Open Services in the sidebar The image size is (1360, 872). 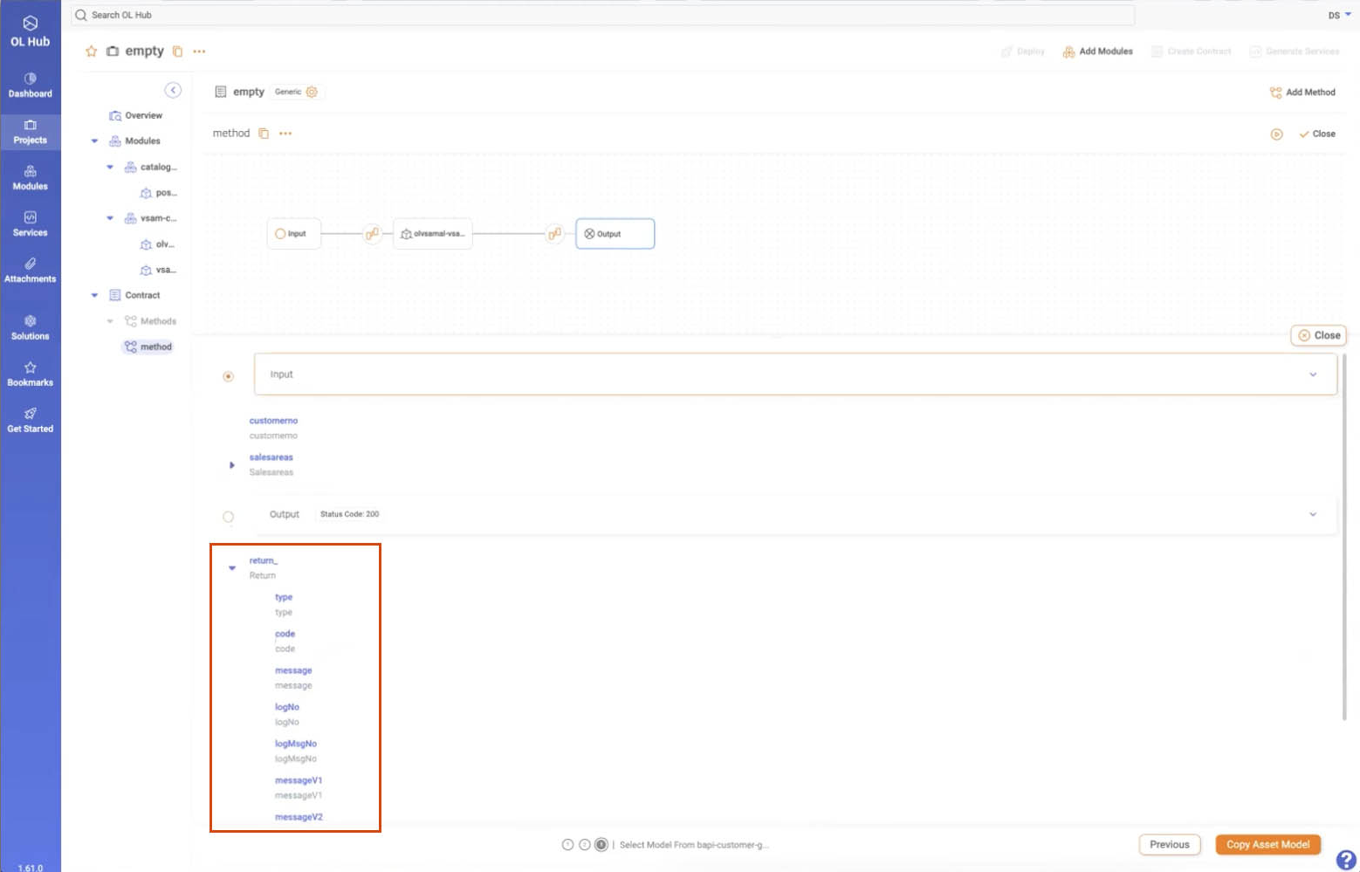[x=30, y=224]
